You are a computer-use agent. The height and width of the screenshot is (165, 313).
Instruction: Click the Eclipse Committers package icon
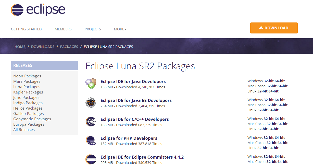pyautogui.click(x=91, y=159)
